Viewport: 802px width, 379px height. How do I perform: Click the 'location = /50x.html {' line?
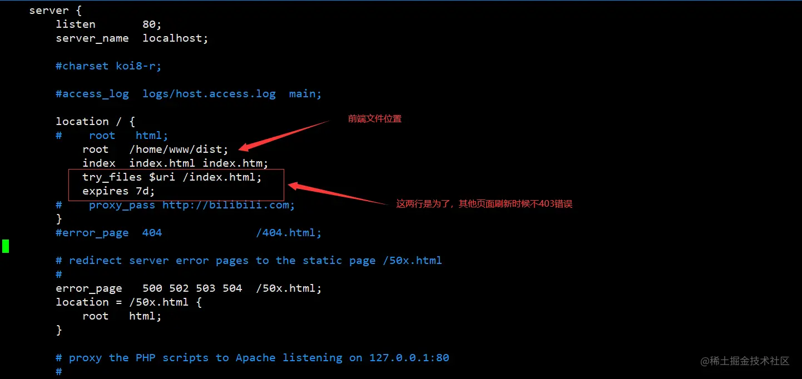[x=128, y=302]
